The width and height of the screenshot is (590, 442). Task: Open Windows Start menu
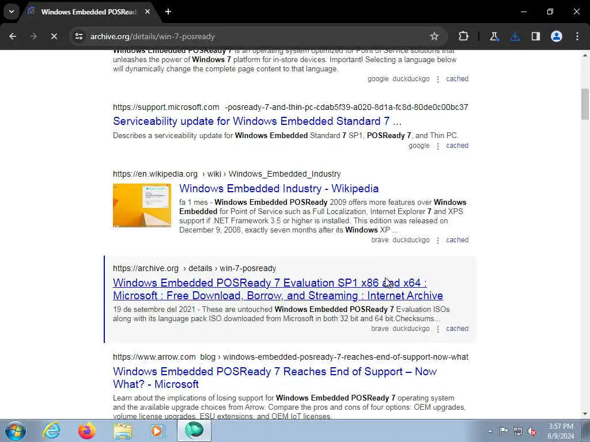tap(16, 430)
